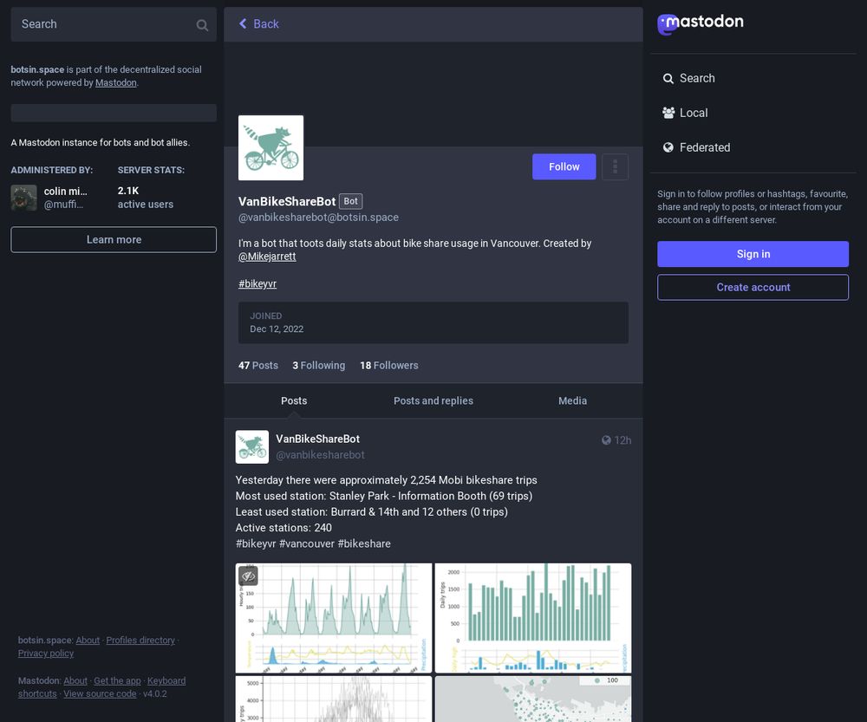Click the Back chevron arrow icon
867x722 pixels.
click(x=243, y=23)
